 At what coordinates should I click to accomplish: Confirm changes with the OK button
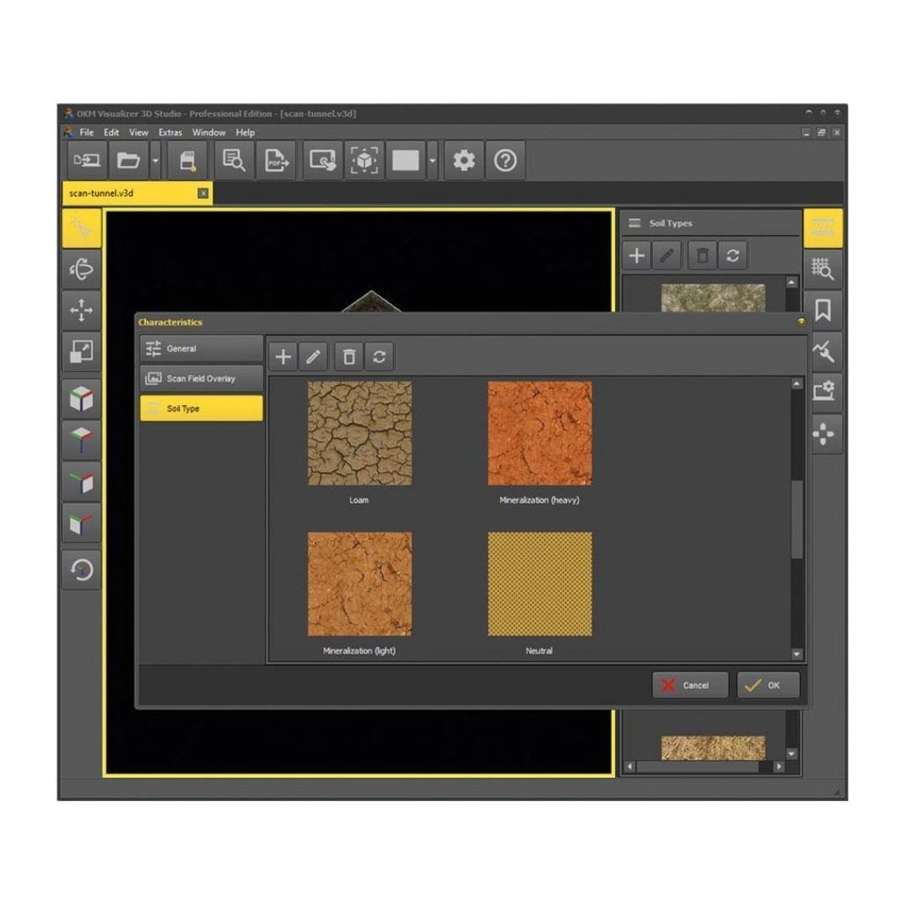(x=767, y=685)
